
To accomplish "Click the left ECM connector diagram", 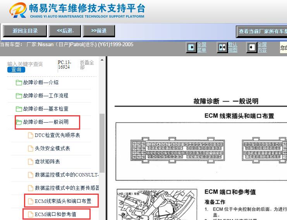I will (x=177, y=150).
